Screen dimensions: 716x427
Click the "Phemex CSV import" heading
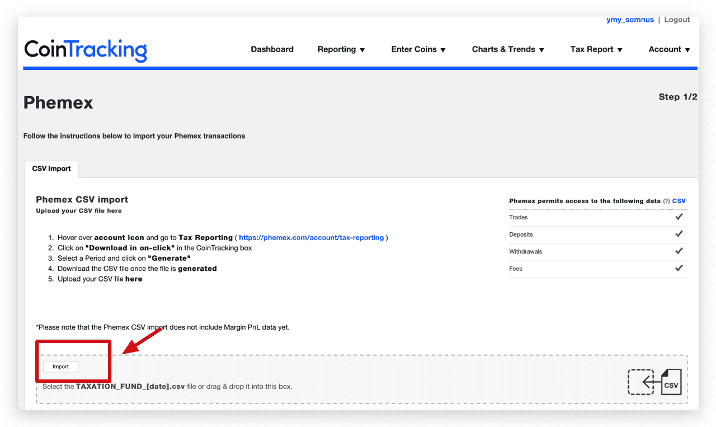coord(82,199)
